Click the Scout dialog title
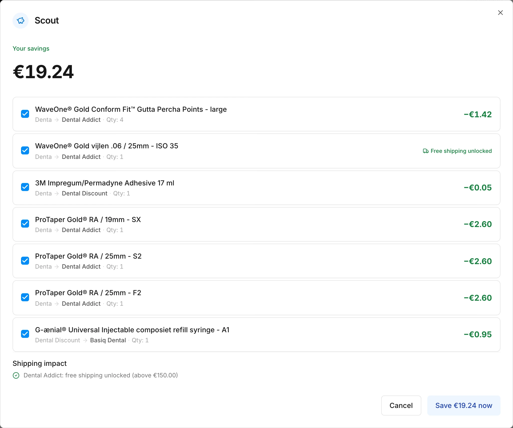This screenshot has width=513, height=428. 47,21
